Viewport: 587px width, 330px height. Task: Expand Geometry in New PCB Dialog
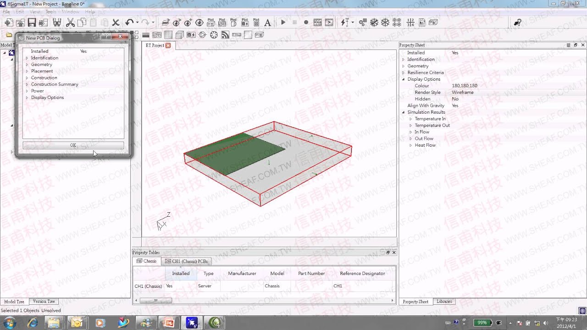click(27, 65)
